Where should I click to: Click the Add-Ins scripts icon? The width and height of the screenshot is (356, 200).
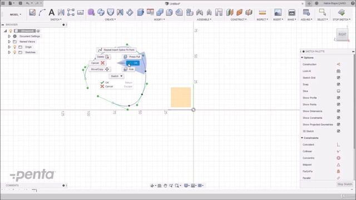[x=306, y=12]
